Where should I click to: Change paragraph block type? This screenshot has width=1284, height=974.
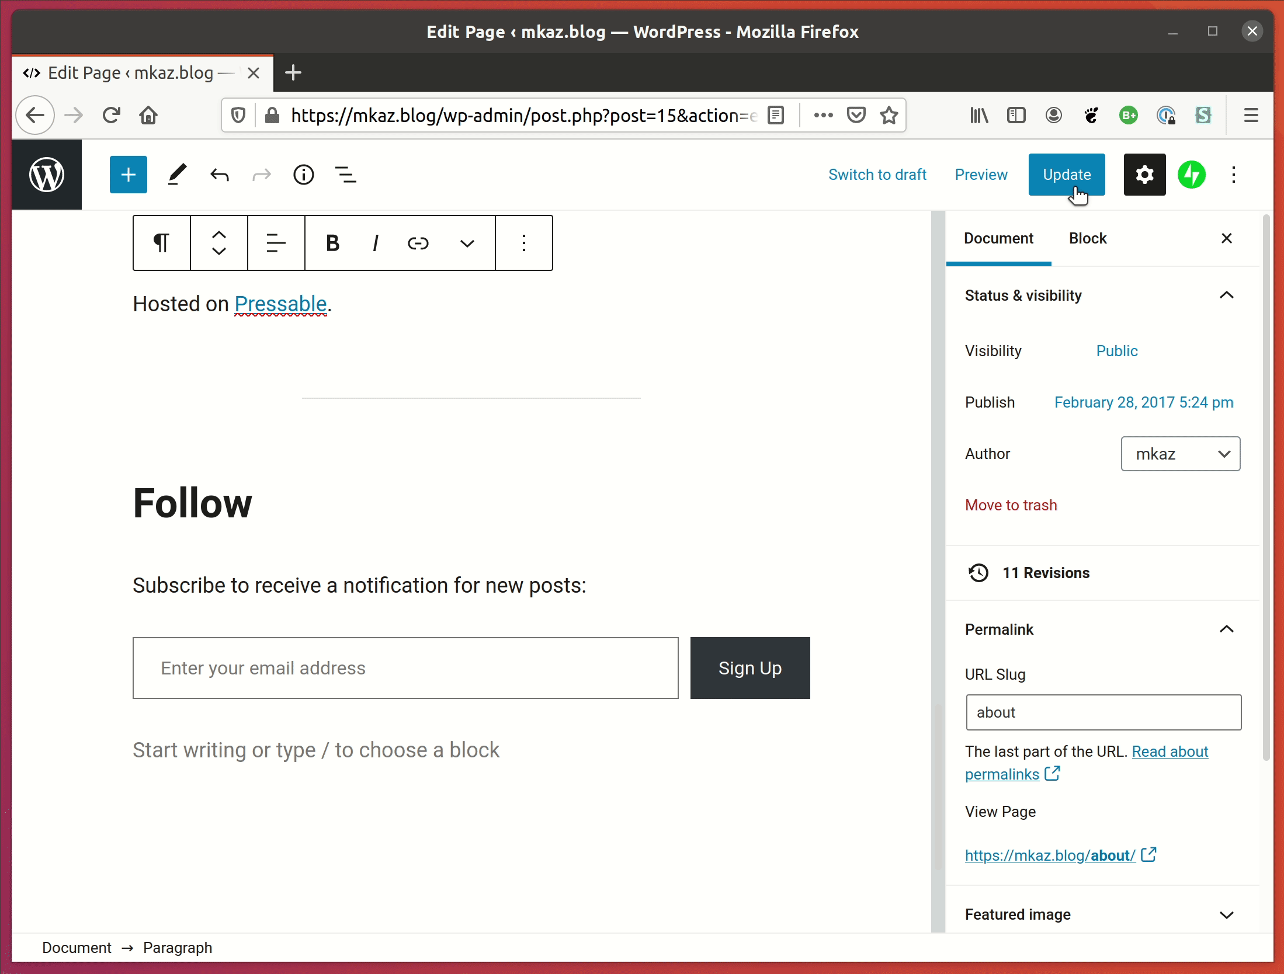tap(162, 243)
